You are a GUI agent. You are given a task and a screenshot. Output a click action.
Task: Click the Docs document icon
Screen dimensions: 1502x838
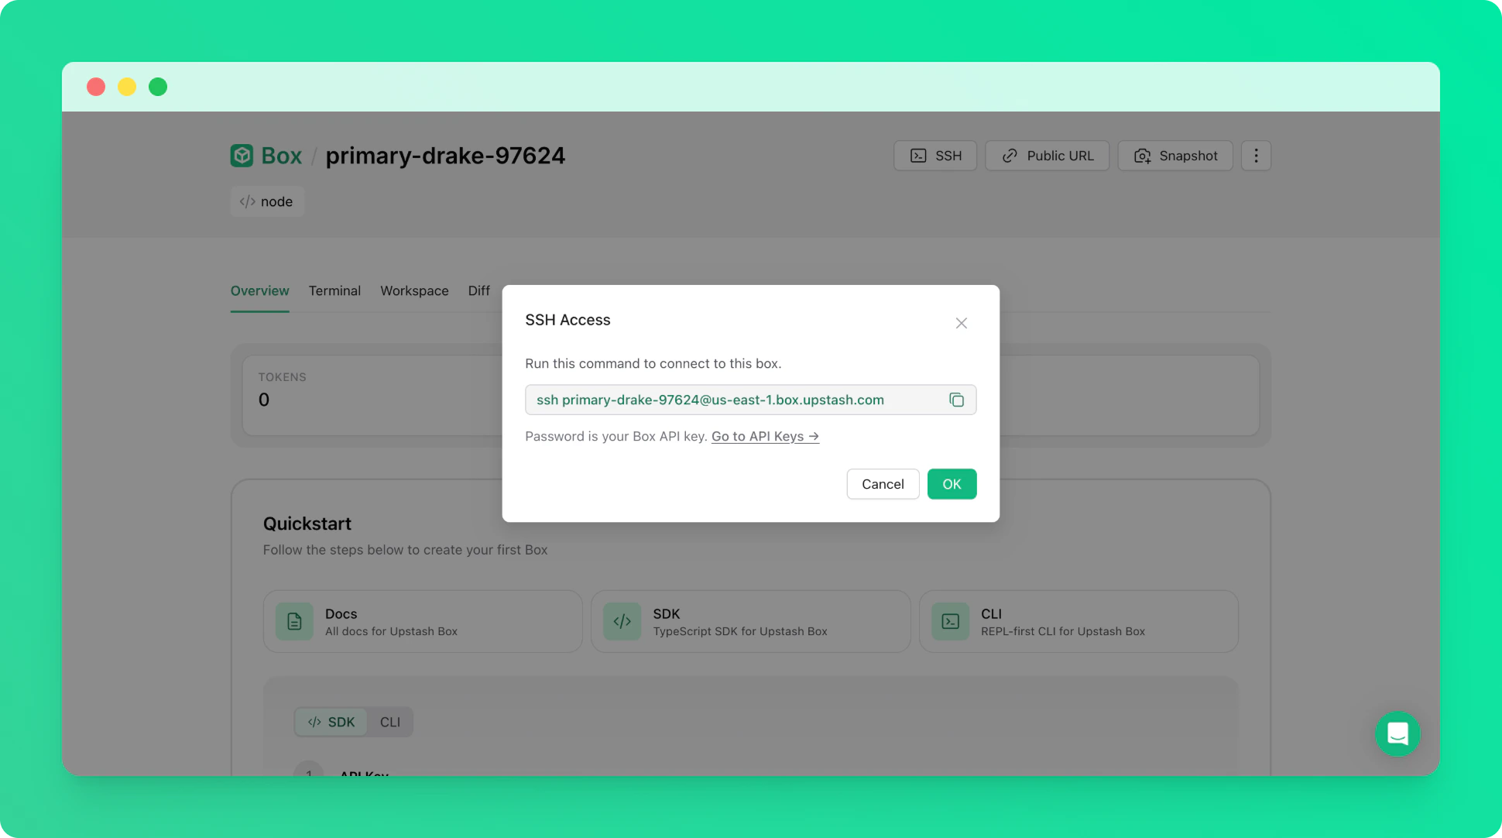(x=294, y=621)
